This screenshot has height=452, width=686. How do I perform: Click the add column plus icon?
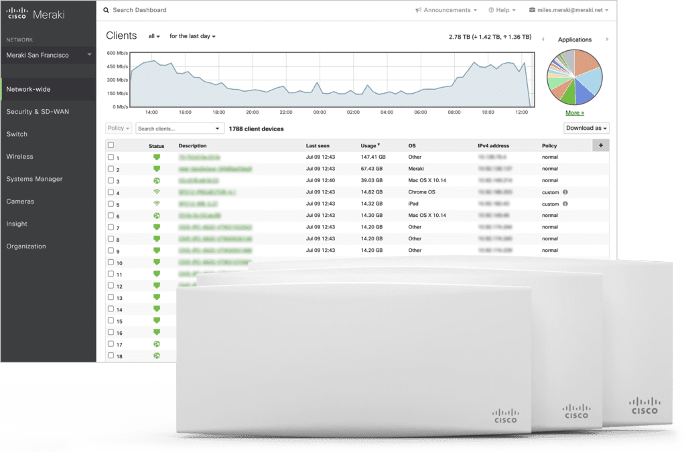point(601,145)
